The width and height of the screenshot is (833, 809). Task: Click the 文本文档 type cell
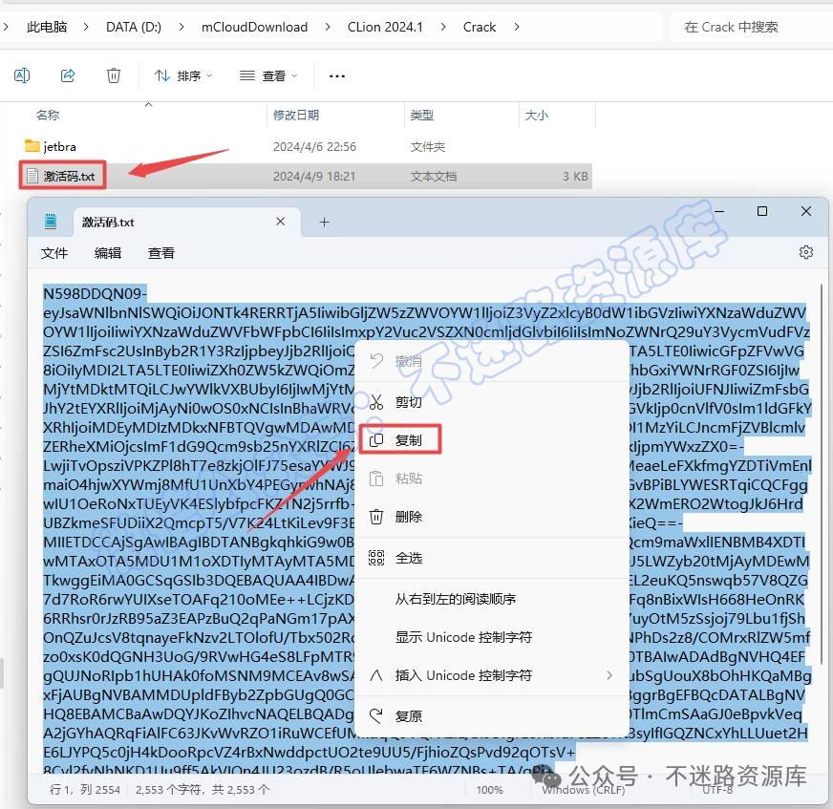coord(433,177)
